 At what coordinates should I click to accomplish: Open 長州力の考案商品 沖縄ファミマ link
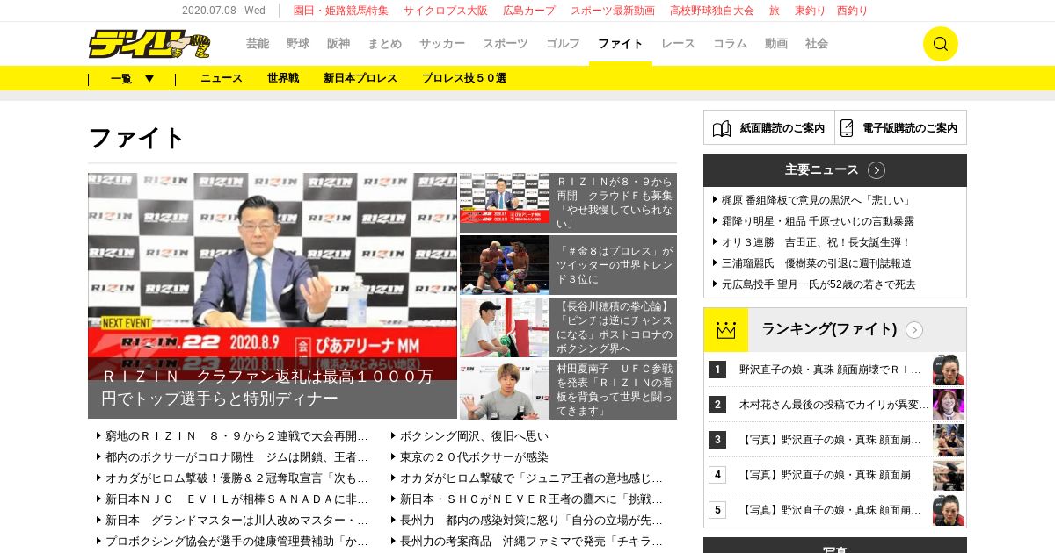(x=531, y=542)
